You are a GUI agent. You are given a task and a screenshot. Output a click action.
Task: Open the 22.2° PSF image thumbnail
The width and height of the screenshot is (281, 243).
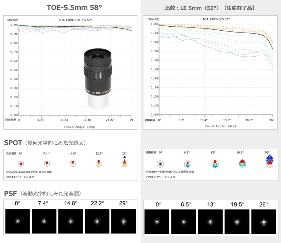pyautogui.click(x=97, y=221)
